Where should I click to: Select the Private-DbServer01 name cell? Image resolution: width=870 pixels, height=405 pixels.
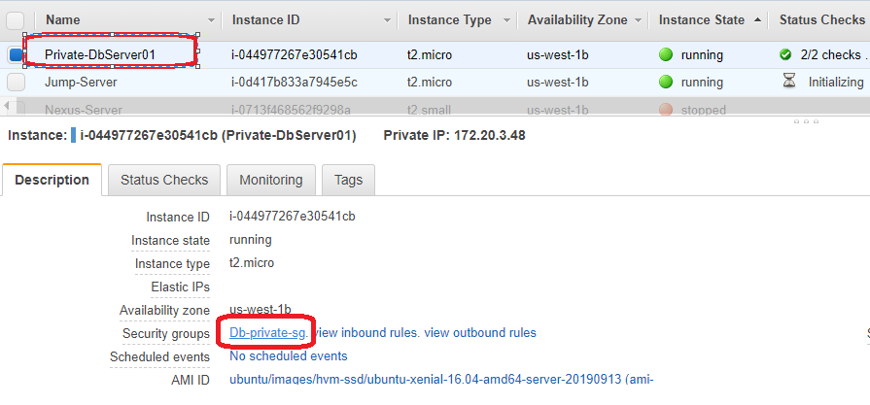(100, 54)
